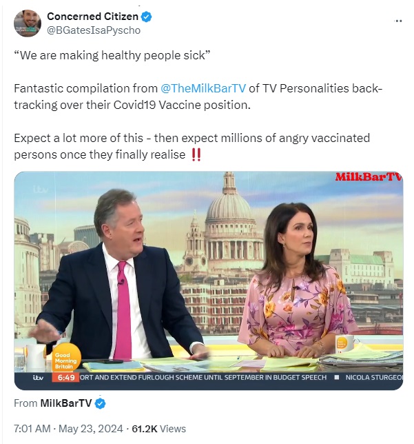The height and width of the screenshot is (444, 414).
Task: Follow the @TheMilkBarTV mention link
Action: [x=203, y=88]
